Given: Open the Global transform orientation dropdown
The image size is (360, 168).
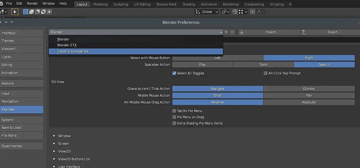Looking at the screenshot, I should click(x=206, y=12).
